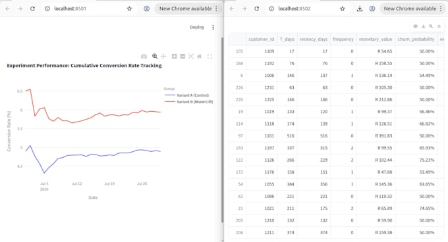Select the monetary value cell R 158.55
This screenshot has height=242, width=448.
click(x=376, y=63)
